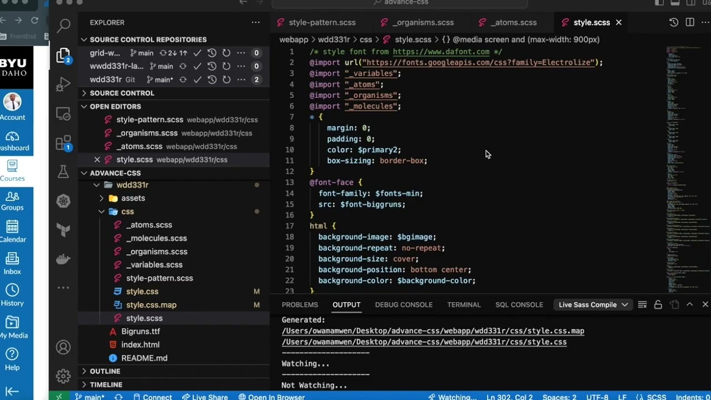Open Terminal panel tab
Image resolution: width=711 pixels, height=400 pixels.
point(464,304)
